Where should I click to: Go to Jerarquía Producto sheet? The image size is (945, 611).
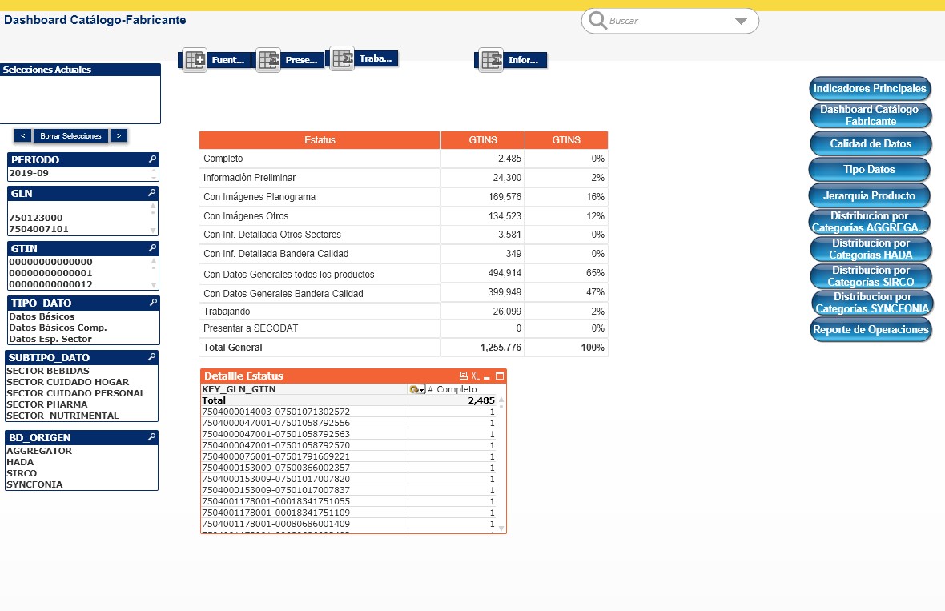(x=869, y=195)
